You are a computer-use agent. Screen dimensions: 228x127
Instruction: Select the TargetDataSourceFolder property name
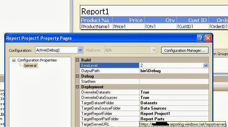(101, 108)
